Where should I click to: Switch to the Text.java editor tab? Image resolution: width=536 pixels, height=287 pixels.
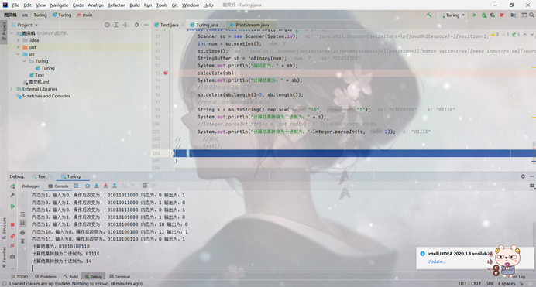pyautogui.click(x=169, y=25)
